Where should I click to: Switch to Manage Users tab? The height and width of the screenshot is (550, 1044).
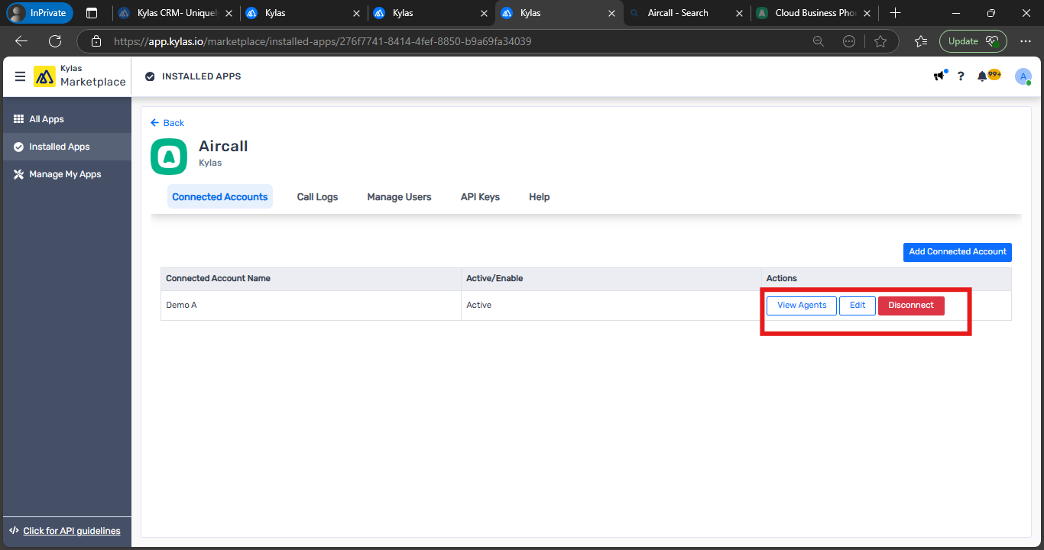pos(399,196)
